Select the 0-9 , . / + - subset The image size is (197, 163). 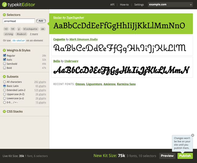pyautogui.click(x=5, y=103)
